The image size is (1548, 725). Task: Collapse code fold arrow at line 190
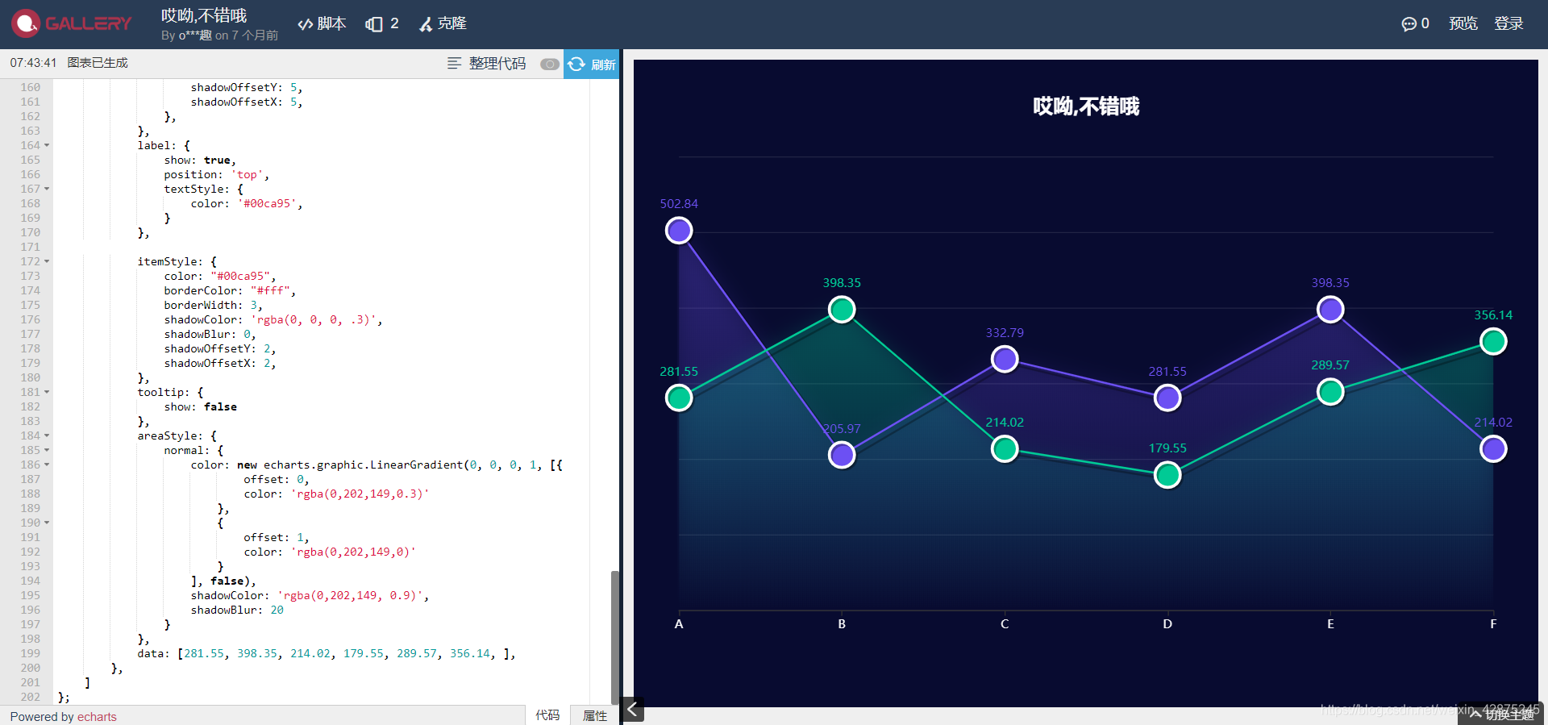tap(47, 523)
